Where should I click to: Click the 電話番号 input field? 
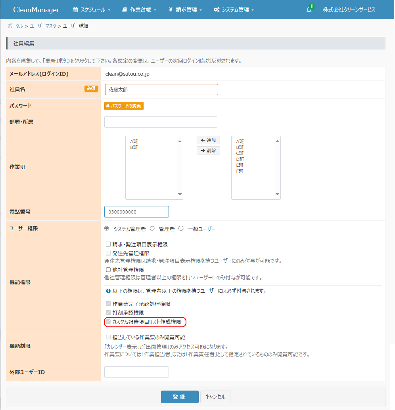click(x=136, y=212)
